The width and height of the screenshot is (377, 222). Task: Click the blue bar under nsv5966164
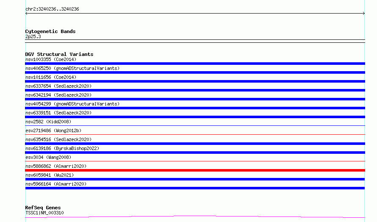coord(195,188)
